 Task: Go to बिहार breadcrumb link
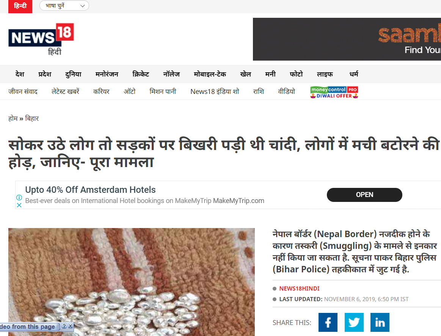tap(32, 119)
